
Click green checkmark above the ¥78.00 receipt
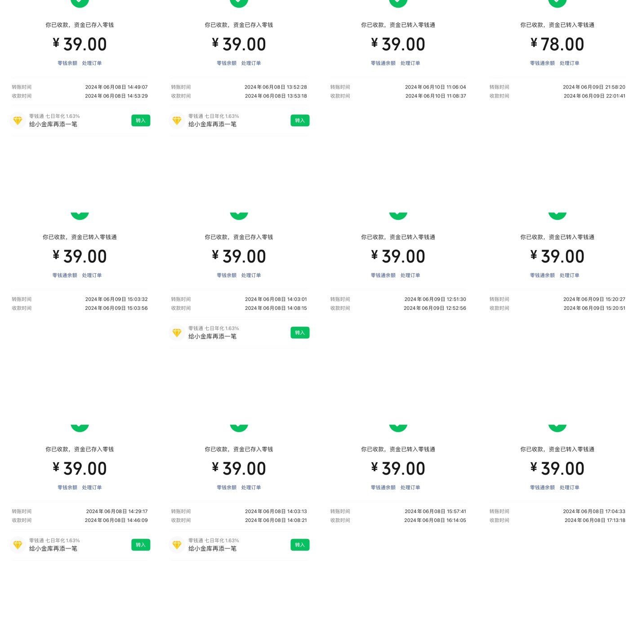tap(557, 3)
